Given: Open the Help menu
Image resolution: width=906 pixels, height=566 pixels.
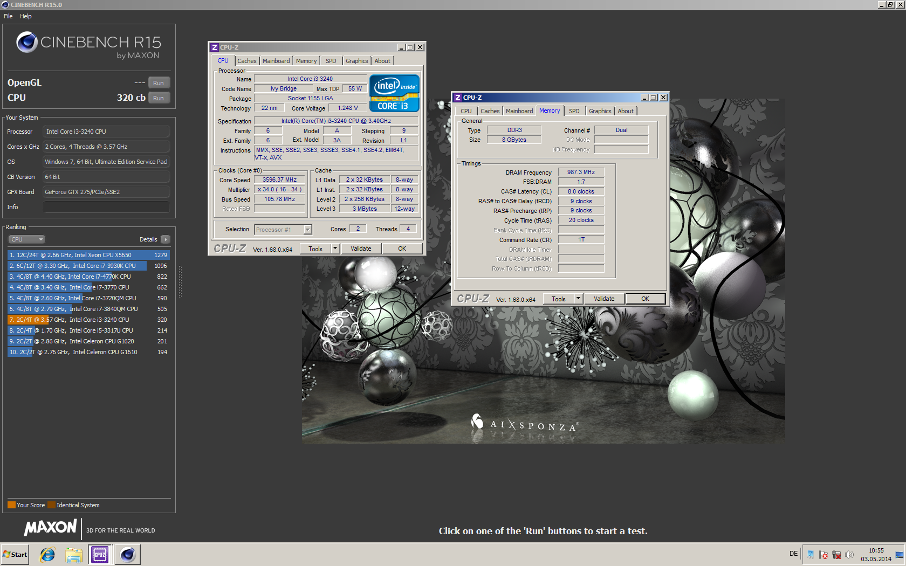Looking at the screenshot, I should pos(26,16).
